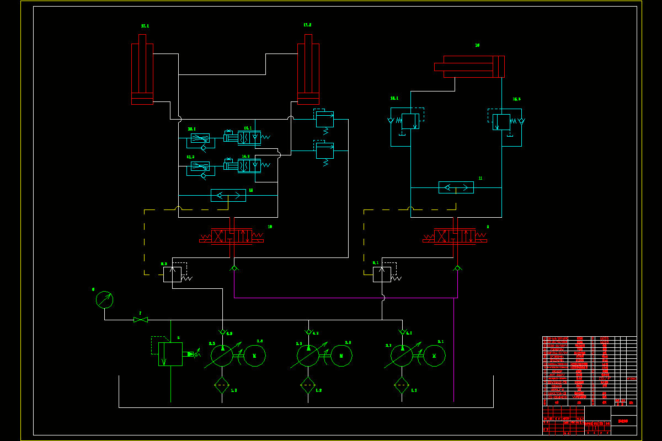Click the "17.2" cylinder label
662x441 pixels.
pyautogui.click(x=307, y=25)
